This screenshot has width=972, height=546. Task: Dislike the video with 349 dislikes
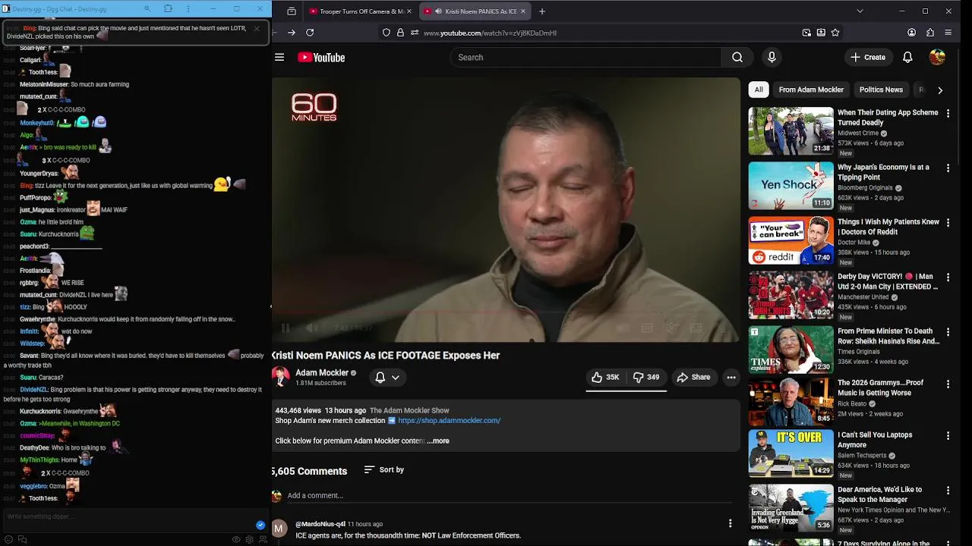coord(646,377)
